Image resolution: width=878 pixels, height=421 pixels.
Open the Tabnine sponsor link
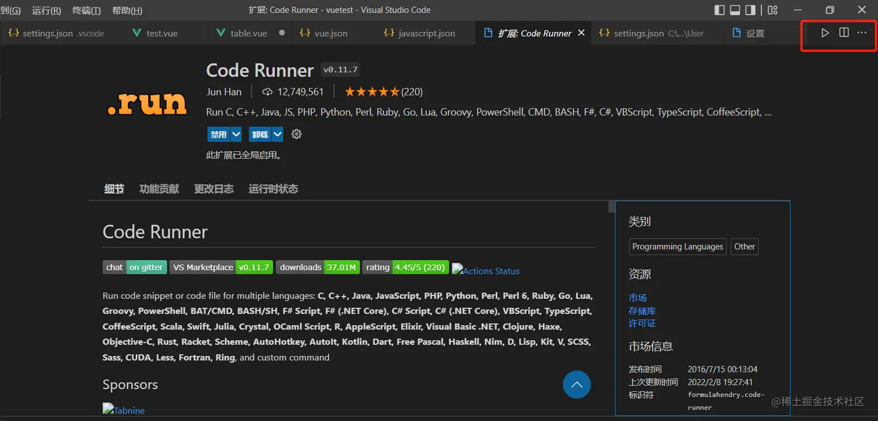(124, 409)
